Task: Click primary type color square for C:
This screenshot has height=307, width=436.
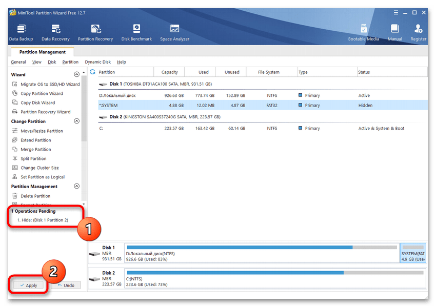Action: click(300, 128)
